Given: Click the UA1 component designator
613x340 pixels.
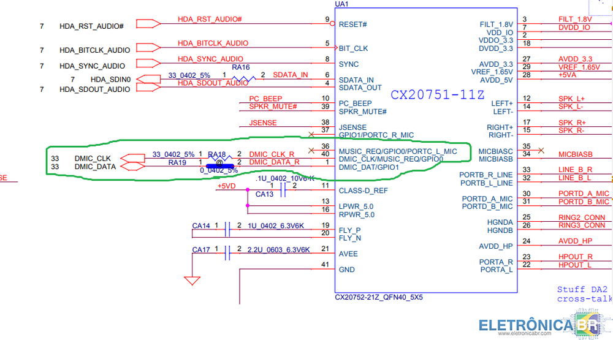Looking at the screenshot, I should 341,4.
